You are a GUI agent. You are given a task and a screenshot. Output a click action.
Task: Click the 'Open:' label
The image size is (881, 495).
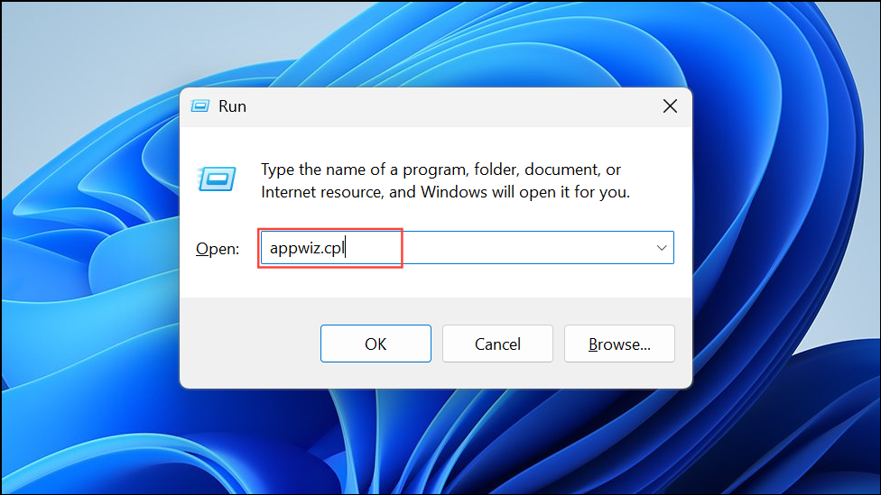point(218,249)
